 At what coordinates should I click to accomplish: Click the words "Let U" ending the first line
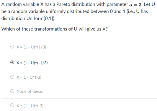[149, 4]
